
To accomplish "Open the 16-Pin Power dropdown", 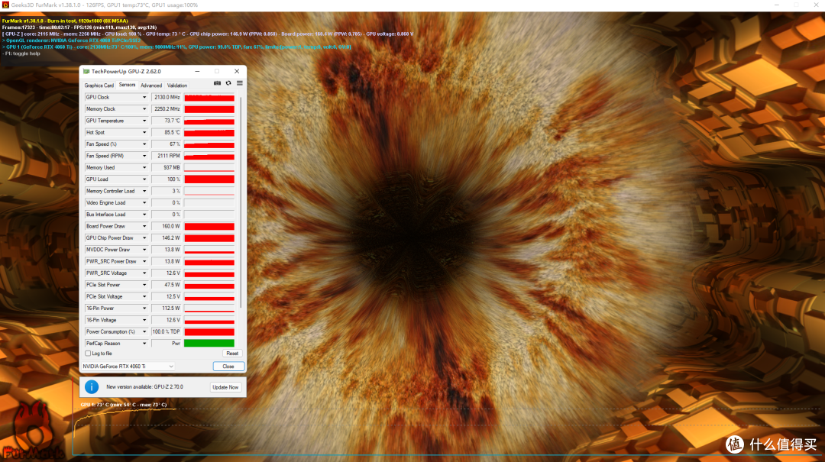I will tap(144, 309).
